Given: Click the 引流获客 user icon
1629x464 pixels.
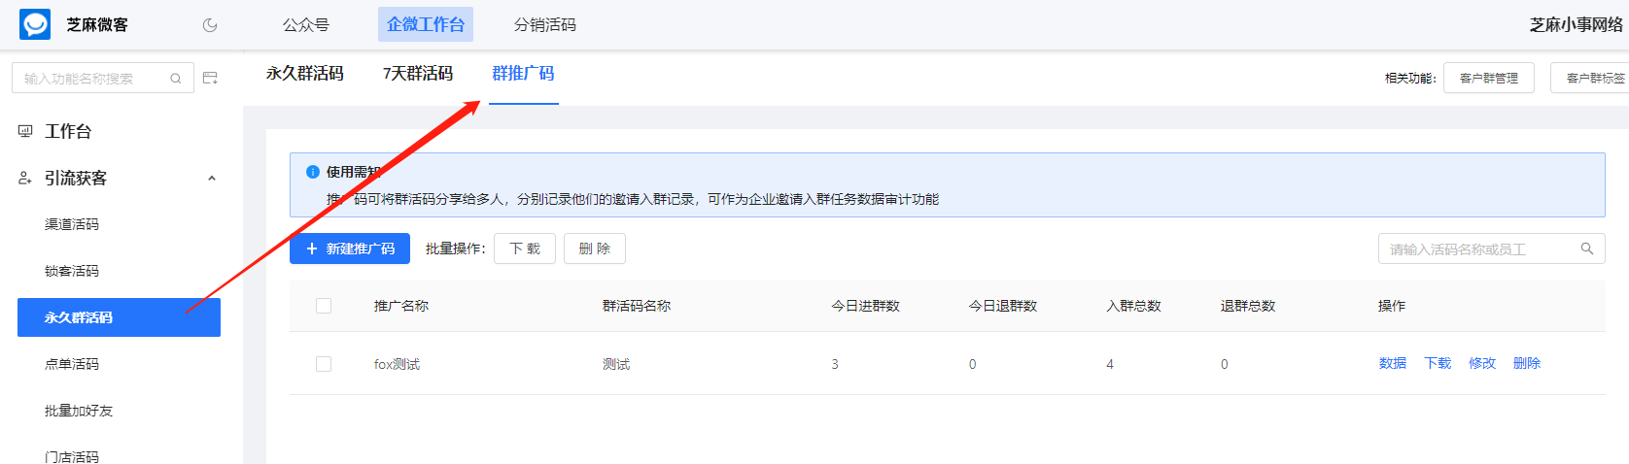Looking at the screenshot, I should coord(25,178).
